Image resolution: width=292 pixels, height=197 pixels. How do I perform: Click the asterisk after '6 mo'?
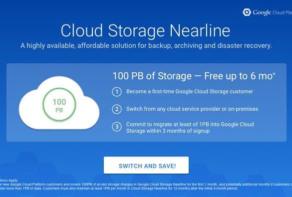pos(274,74)
